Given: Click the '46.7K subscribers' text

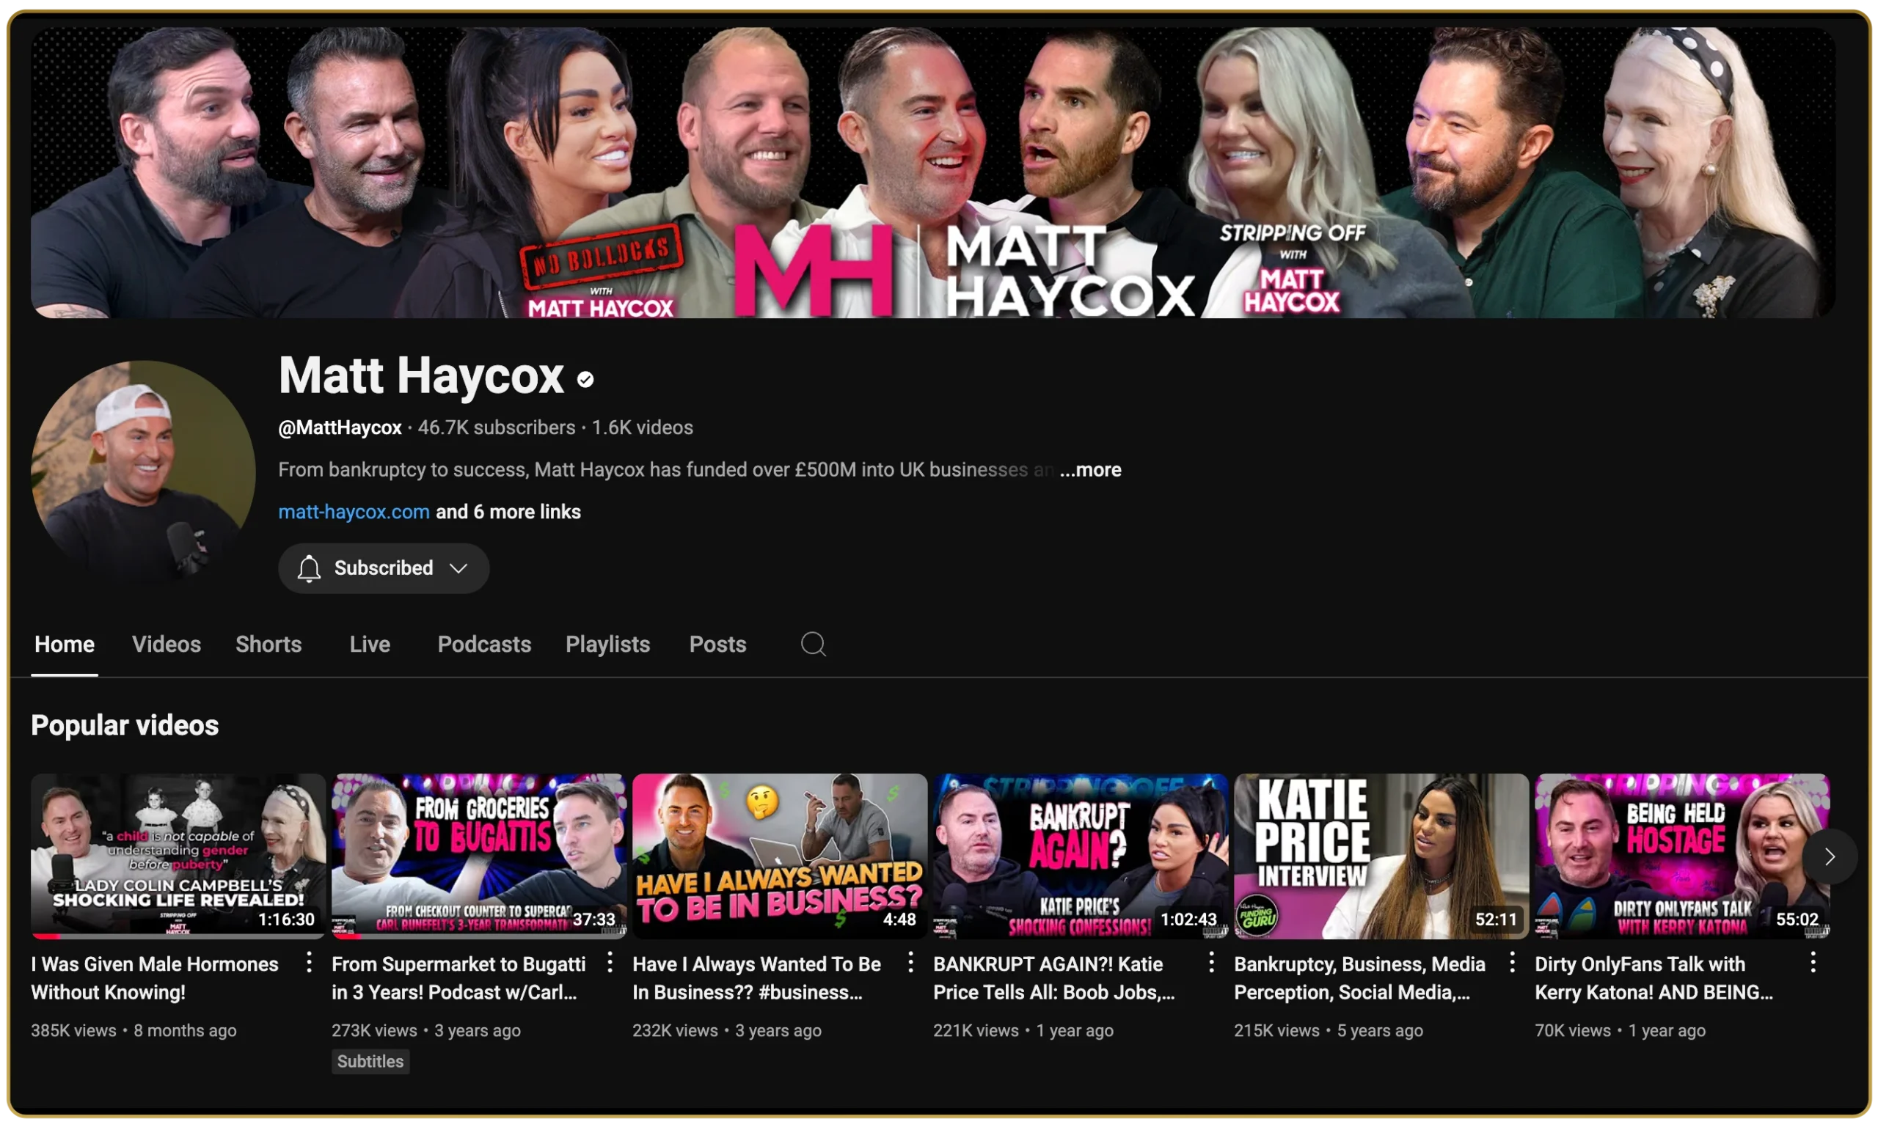Looking at the screenshot, I should point(496,427).
